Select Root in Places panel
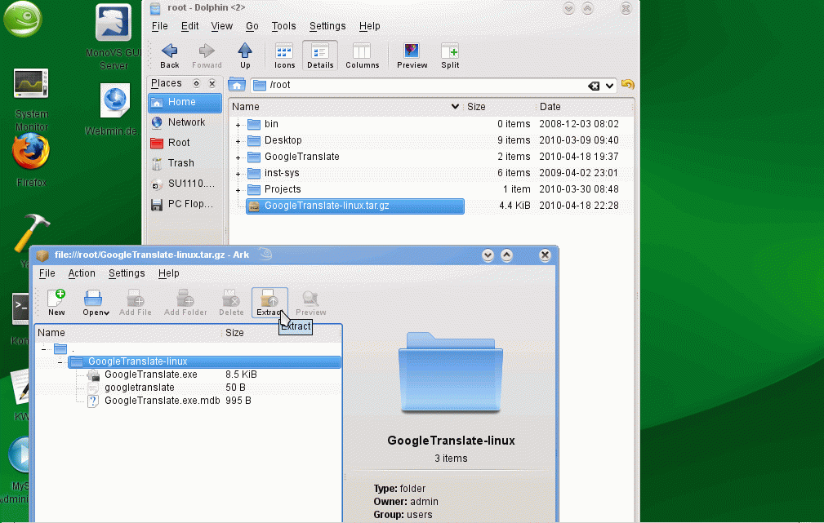 tap(185, 143)
